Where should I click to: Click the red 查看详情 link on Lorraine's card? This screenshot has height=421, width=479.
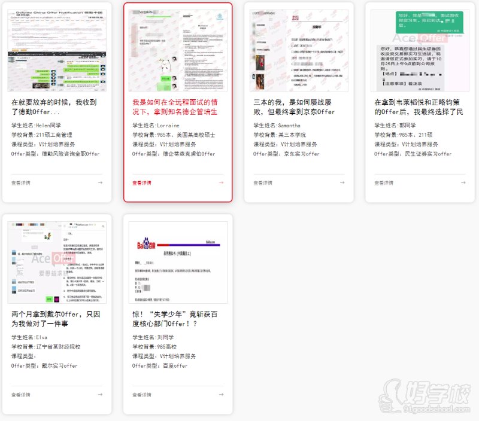point(142,182)
